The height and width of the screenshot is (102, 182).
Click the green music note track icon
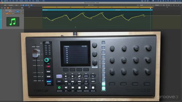[13, 22]
